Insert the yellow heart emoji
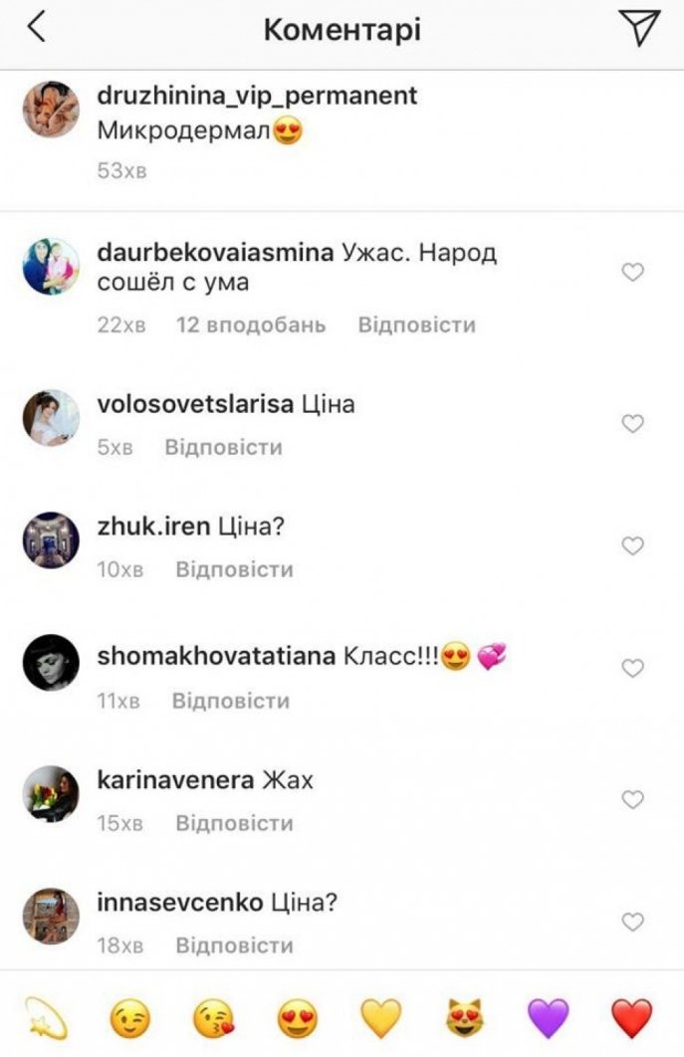The width and height of the screenshot is (684, 1057). click(381, 1018)
